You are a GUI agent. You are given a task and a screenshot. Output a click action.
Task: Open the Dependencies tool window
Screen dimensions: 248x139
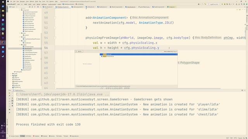click(74, 136)
